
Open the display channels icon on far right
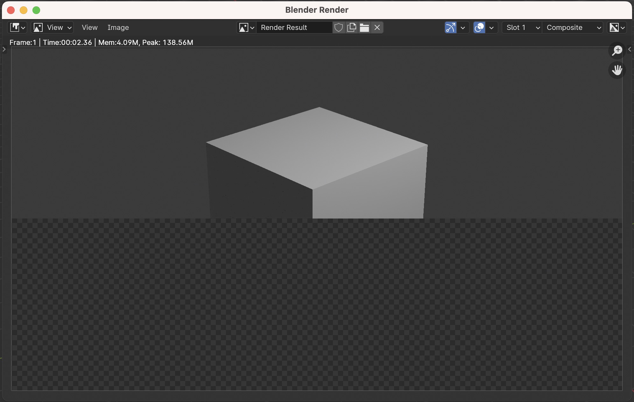[617, 27]
